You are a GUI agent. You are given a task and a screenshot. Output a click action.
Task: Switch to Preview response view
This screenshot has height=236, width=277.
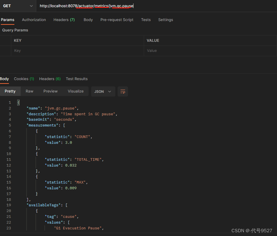(x=50, y=91)
